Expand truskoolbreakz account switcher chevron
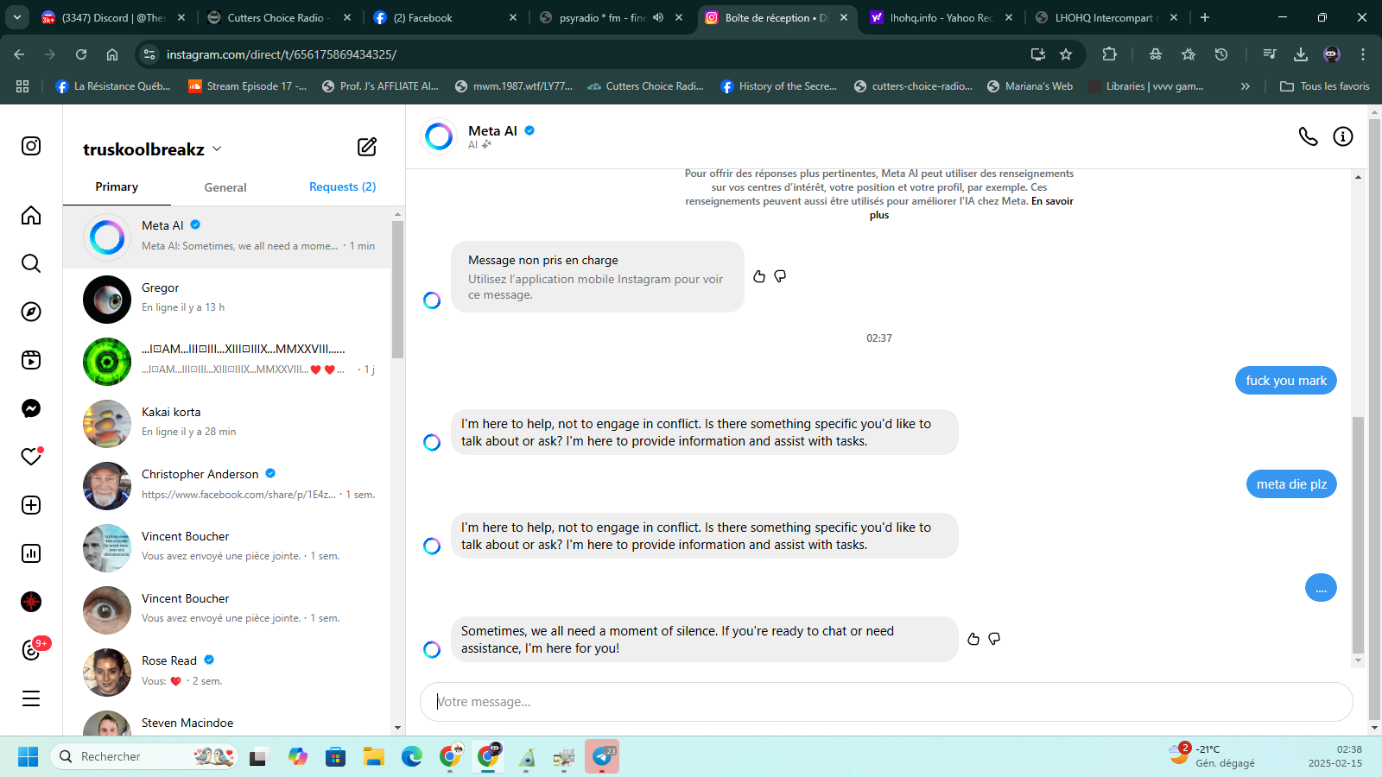The image size is (1382, 777). point(217,148)
